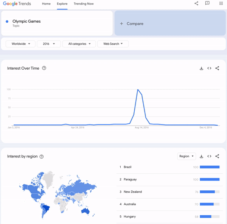Viewport: 227px width, 224px height.
Task: Open embed code for Interest Over Time
Action: [x=209, y=68]
